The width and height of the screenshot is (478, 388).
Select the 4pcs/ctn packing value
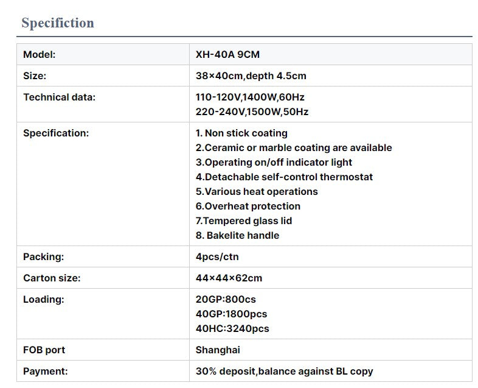coord(217,256)
